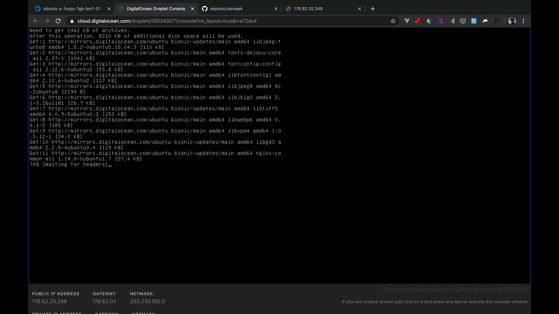Select the netmask value 255.255.192.0
The image size is (559, 314).
click(148, 301)
